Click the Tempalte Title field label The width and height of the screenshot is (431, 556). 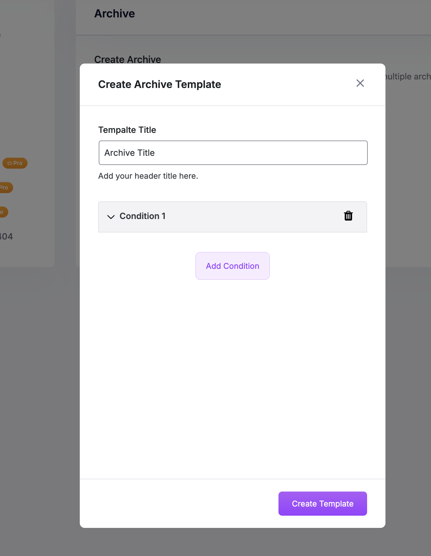(x=127, y=130)
